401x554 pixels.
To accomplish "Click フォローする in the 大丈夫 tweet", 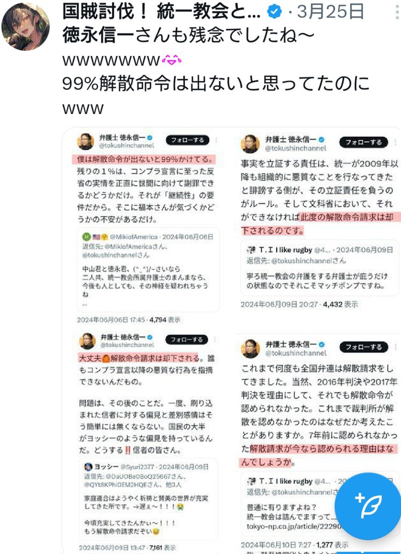I will 187,339.
